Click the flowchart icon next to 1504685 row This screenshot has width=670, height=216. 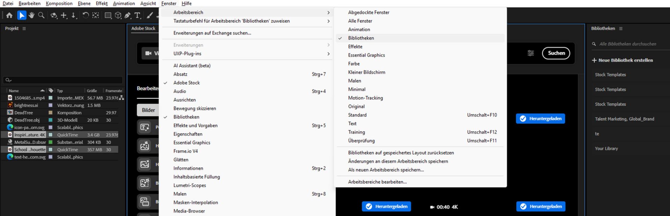click(x=121, y=98)
